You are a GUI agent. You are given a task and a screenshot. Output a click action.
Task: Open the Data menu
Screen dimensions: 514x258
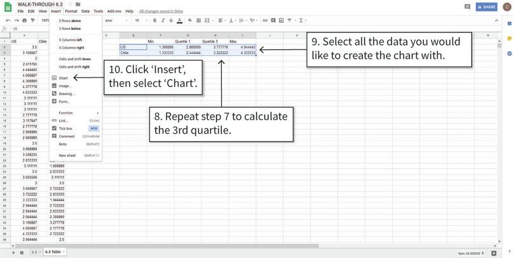tap(86, 11)
